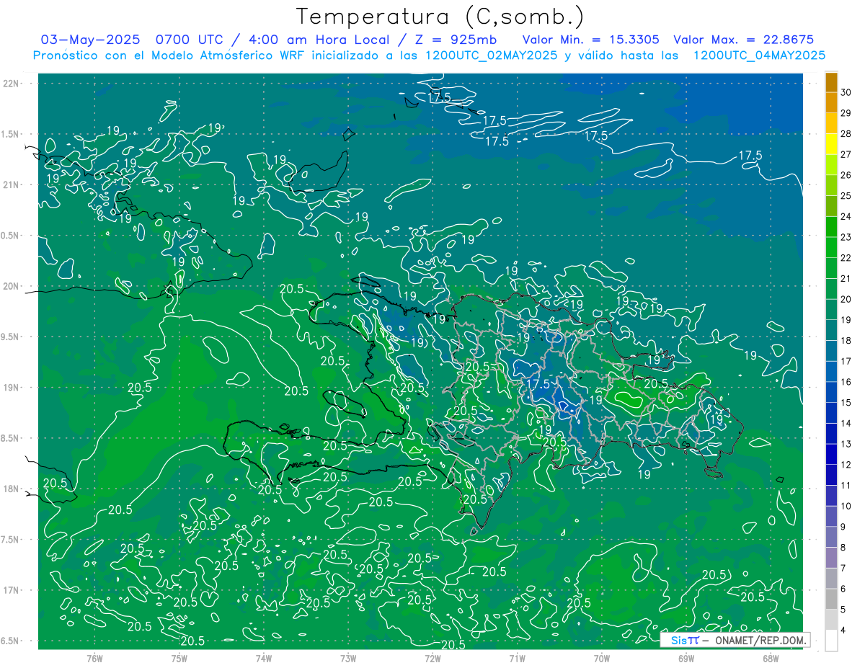865x668 pixels.
Task: Click the legend value "6"
Action: [x=844, y=589]
